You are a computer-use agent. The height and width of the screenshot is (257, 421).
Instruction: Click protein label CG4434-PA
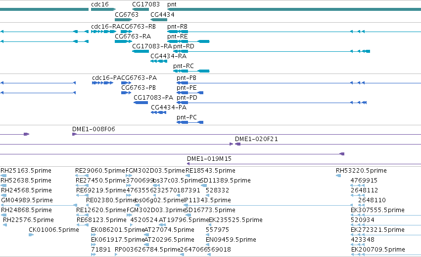[169, 108]
